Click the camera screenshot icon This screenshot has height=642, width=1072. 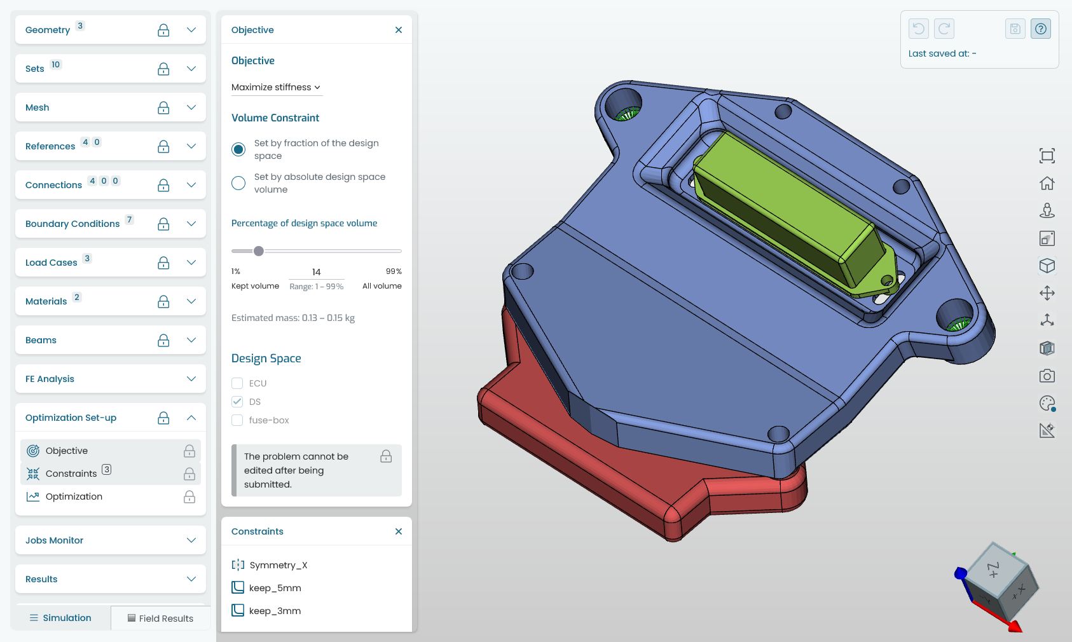click(1047, 376)
